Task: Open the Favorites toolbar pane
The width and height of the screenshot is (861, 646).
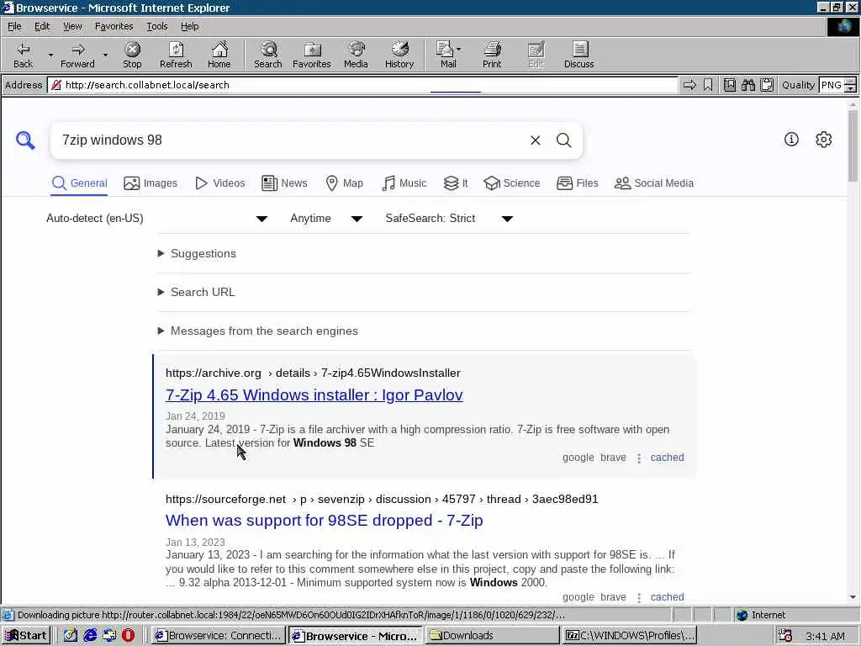Action: 312,55
